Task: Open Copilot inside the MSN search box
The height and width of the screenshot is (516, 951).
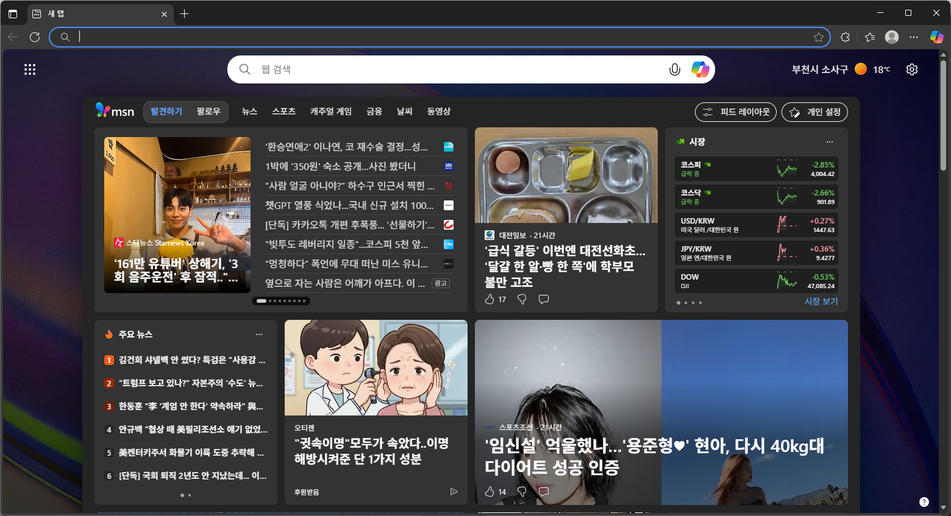Action: point(700,69)
